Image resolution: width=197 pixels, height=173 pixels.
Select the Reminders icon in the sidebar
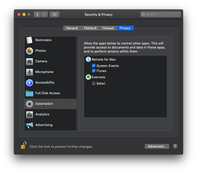point(30,40)
